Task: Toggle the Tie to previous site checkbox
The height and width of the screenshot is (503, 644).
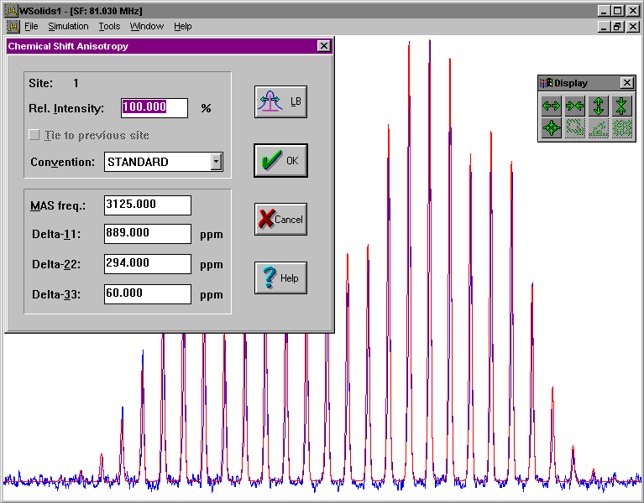Action: (x=34, y=135)
